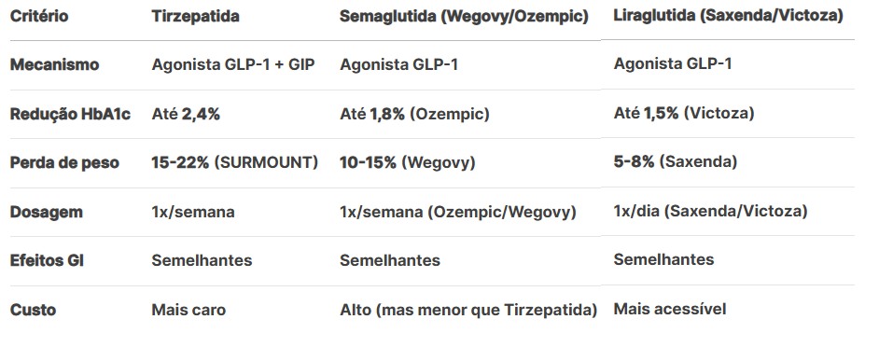Click the Até 1,8% (Ozempic) cell
Viewport: 879px width, 347px height.
[x=414, y=115]
